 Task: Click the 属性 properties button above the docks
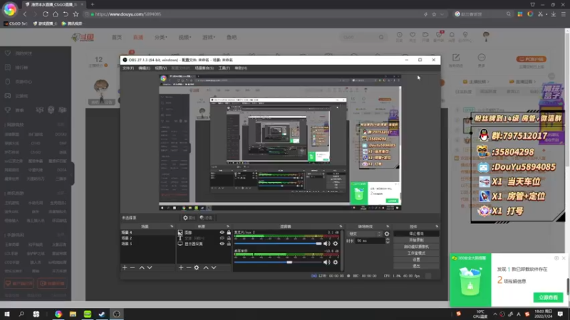(189, 218)
